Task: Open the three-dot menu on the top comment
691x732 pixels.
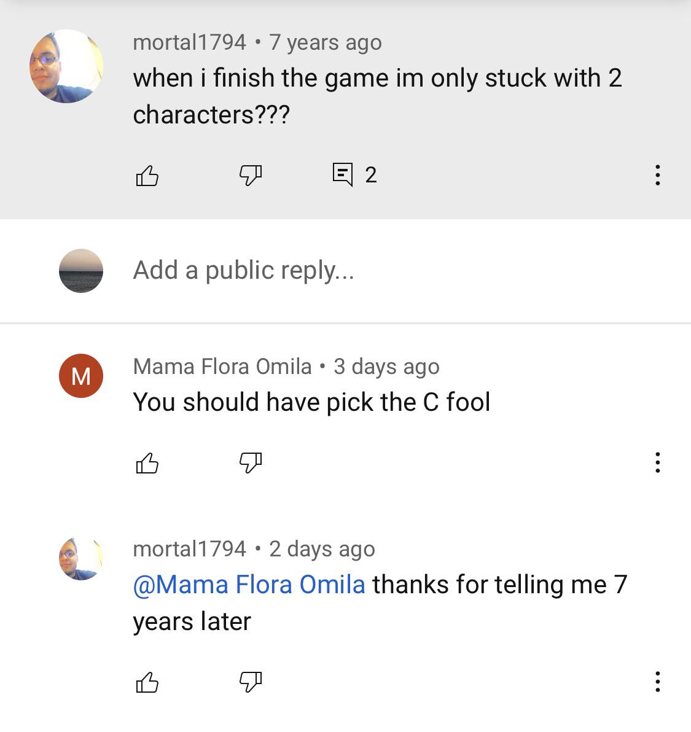Action: click(x=657, y=176)
